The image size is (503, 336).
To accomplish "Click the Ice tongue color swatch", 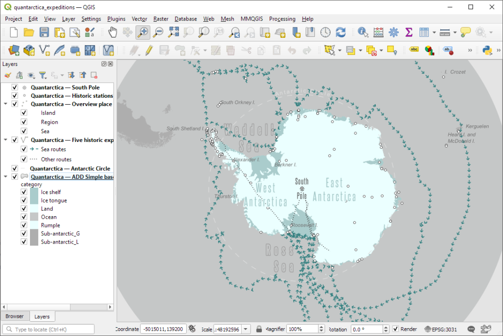I will pos(34,200).
